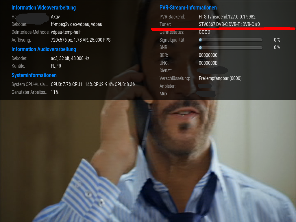This screenshot has height=222, width=296.
Task: Select the 'Frei empfangbar (0000)' encryption value
Action: tap(220, 78)
